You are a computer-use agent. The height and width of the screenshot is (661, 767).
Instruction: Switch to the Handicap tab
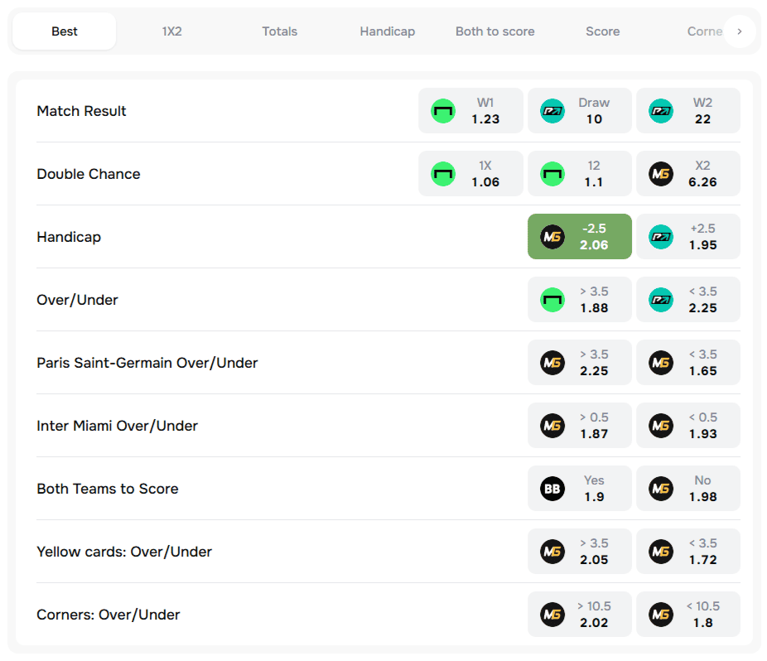[387, 31]
